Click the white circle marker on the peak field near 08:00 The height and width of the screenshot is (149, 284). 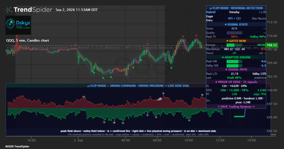160,99
